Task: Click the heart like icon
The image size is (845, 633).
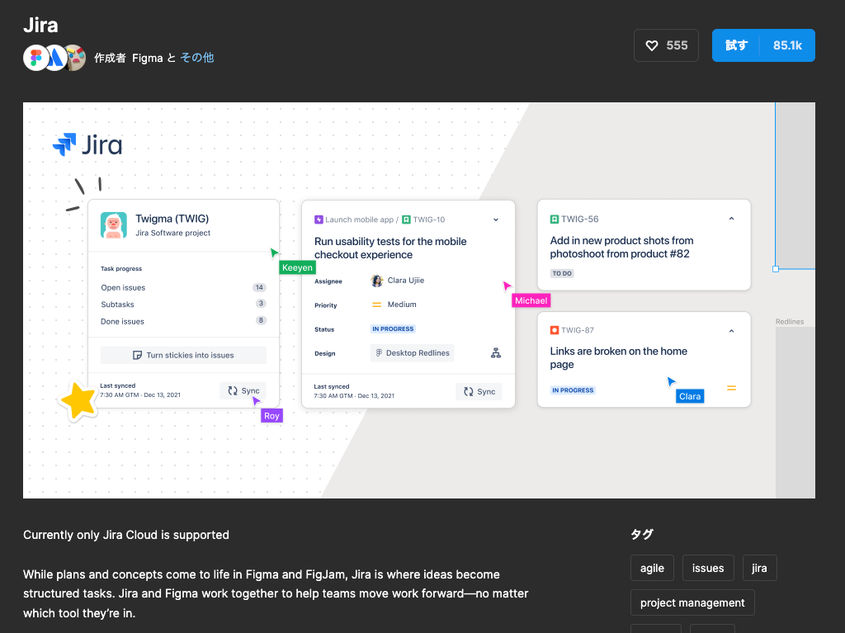Action: pos(652,46)
